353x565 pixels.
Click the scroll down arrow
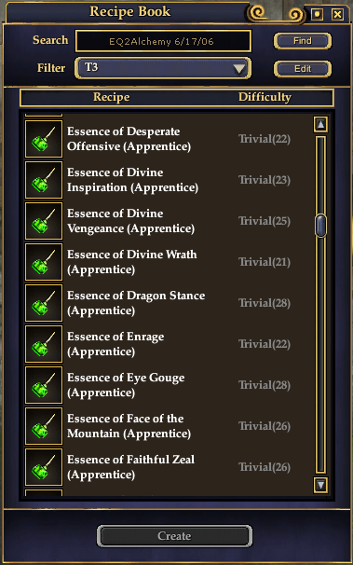320,485
